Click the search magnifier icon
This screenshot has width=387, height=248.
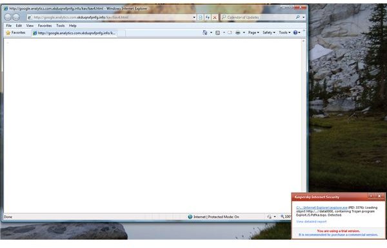pyautogui.click(x=297, y=17)
